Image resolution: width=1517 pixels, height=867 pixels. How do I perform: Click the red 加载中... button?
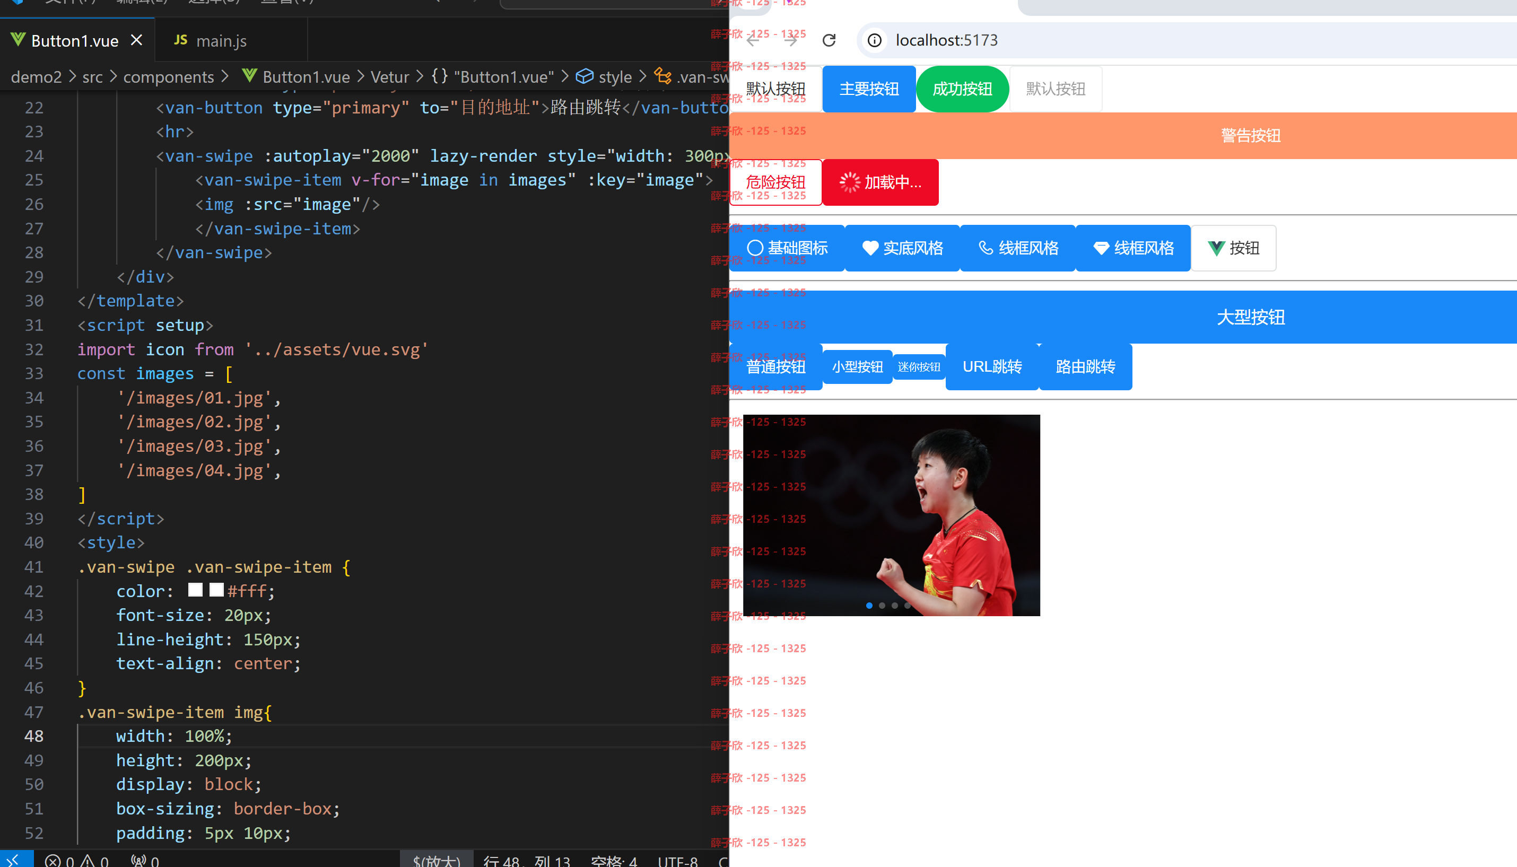tap(881, 182)
